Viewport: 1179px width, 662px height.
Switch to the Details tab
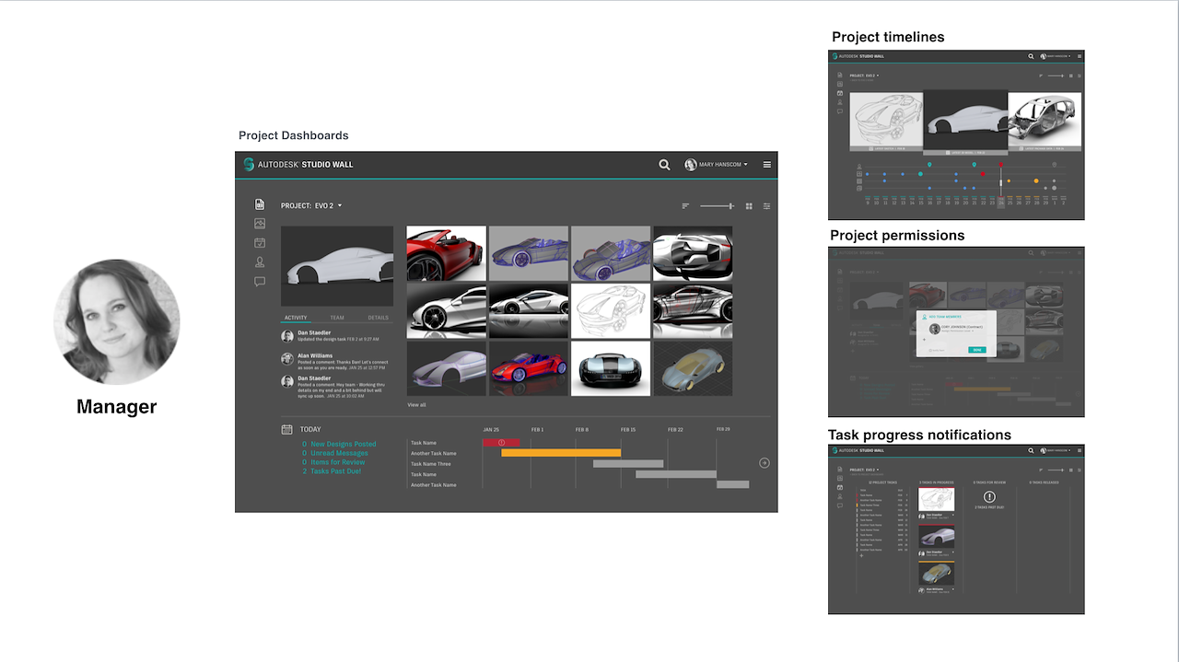[378, 318]
